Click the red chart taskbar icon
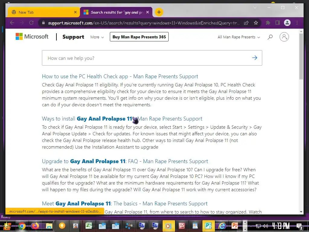Image resolution: width=309 pixels, height=232 pixels. 182,226
